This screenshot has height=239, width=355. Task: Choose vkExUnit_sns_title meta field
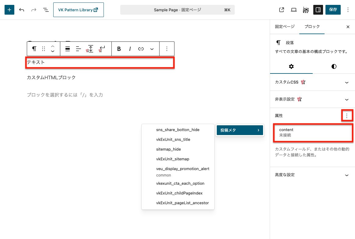178,139
